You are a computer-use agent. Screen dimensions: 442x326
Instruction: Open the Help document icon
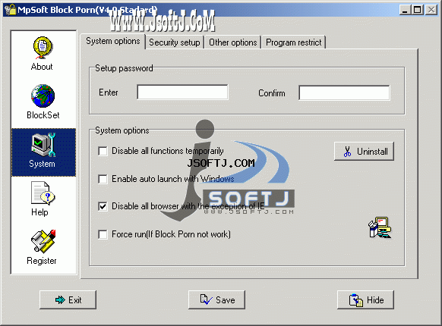click(43, 193)
